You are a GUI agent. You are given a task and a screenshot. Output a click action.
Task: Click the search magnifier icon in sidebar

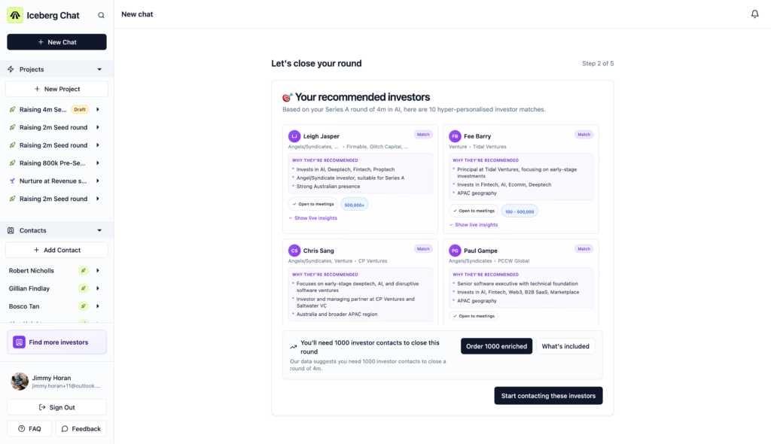point(102,15)
